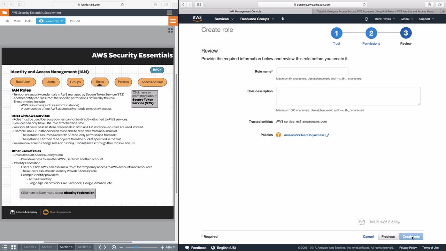The width and height of the screenshot is (446, 251).
Task: Click the pin shortcuts icon in AWS navbar
Action: click(x=283, y=19)
